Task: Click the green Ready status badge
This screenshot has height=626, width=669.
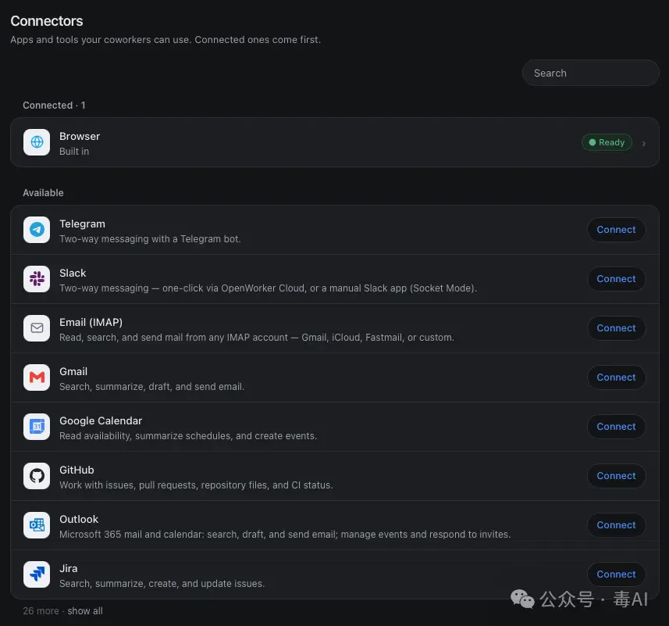Action: point(607,142)
